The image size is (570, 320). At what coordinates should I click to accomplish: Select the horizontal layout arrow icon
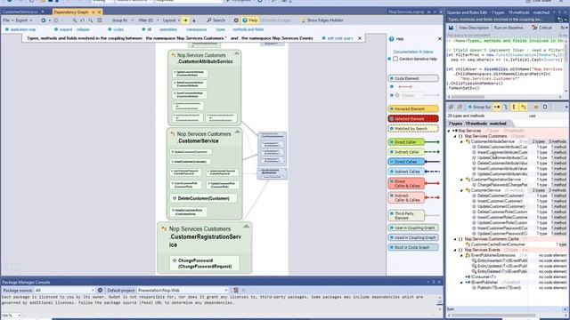185,20
